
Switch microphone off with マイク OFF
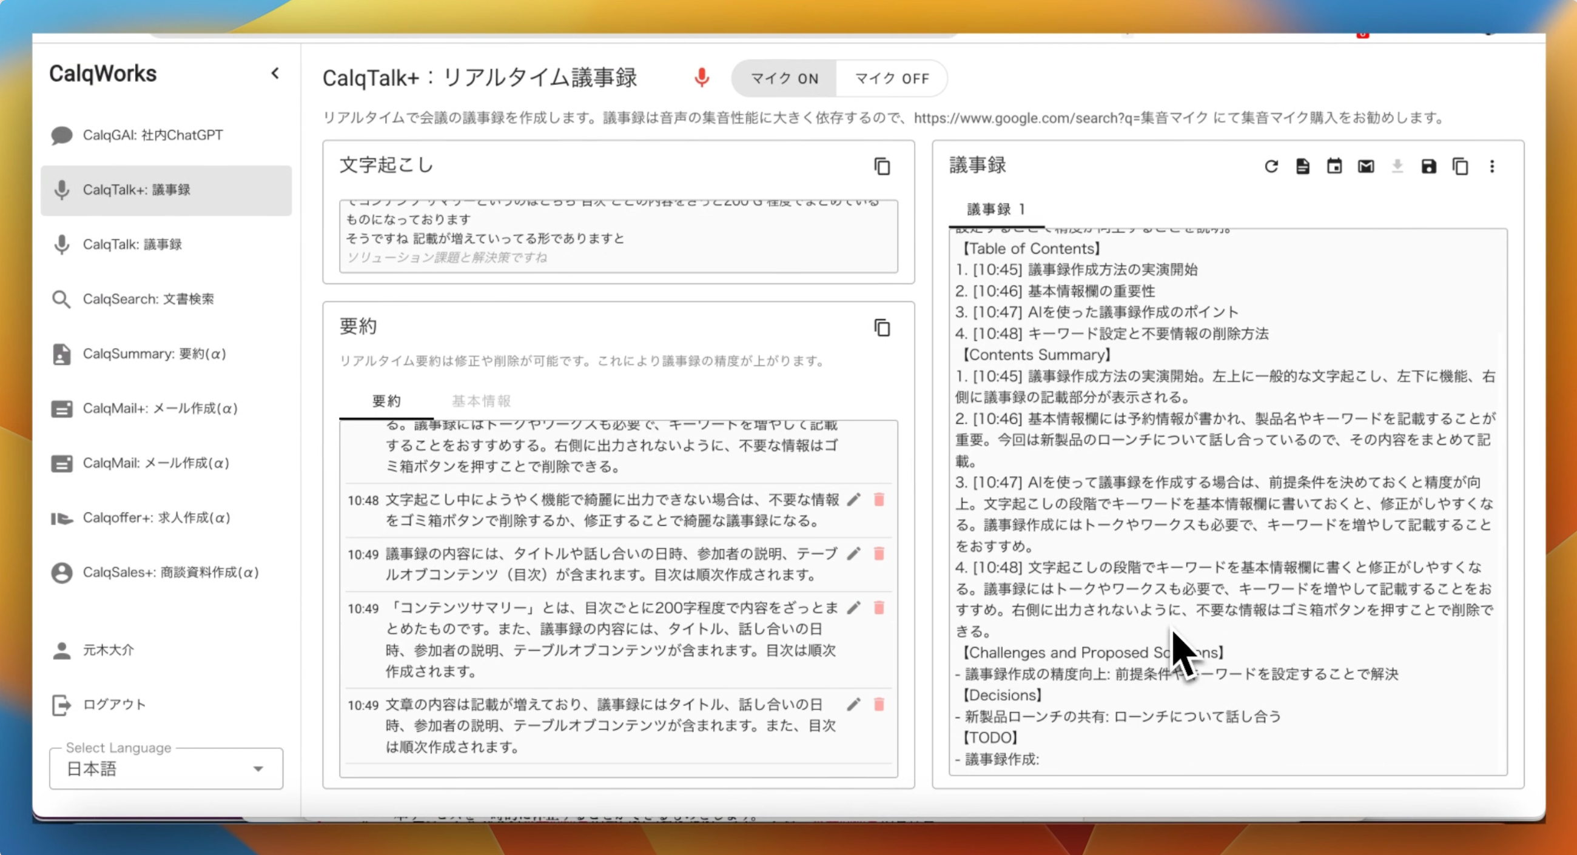pos(892,78)
